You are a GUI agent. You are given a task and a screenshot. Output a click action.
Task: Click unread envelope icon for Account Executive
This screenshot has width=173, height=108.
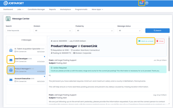click(11, 80)
